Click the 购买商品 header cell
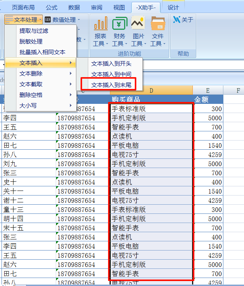 point(151,99)
